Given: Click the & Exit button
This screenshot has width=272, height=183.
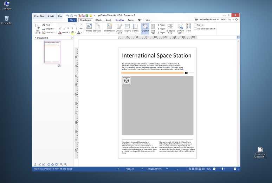Looking at the screenshot, I should [x=51, y=16].
